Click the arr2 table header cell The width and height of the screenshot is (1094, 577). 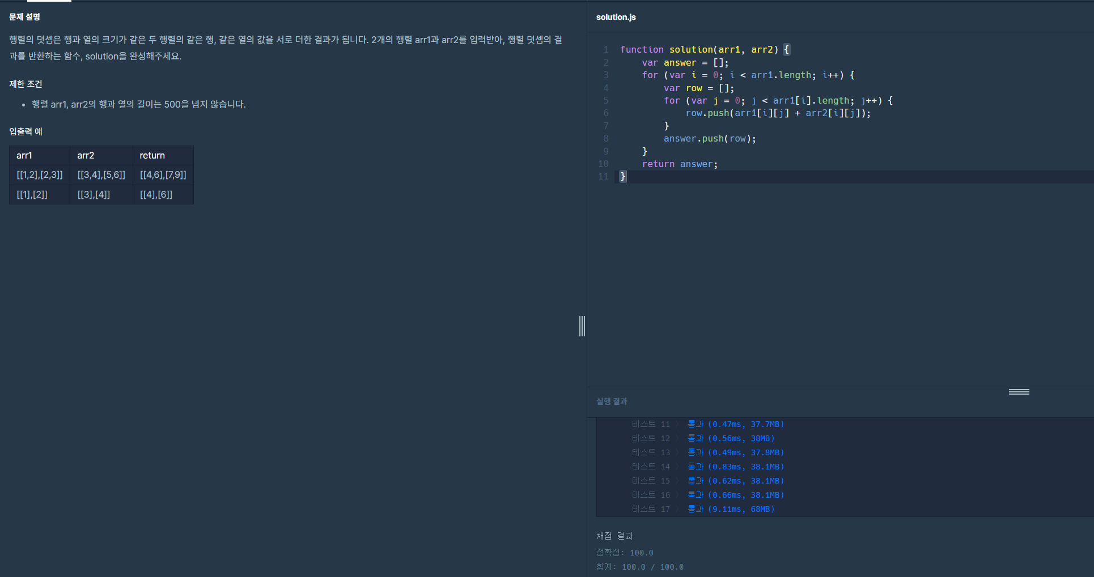[x=101, y=155]
